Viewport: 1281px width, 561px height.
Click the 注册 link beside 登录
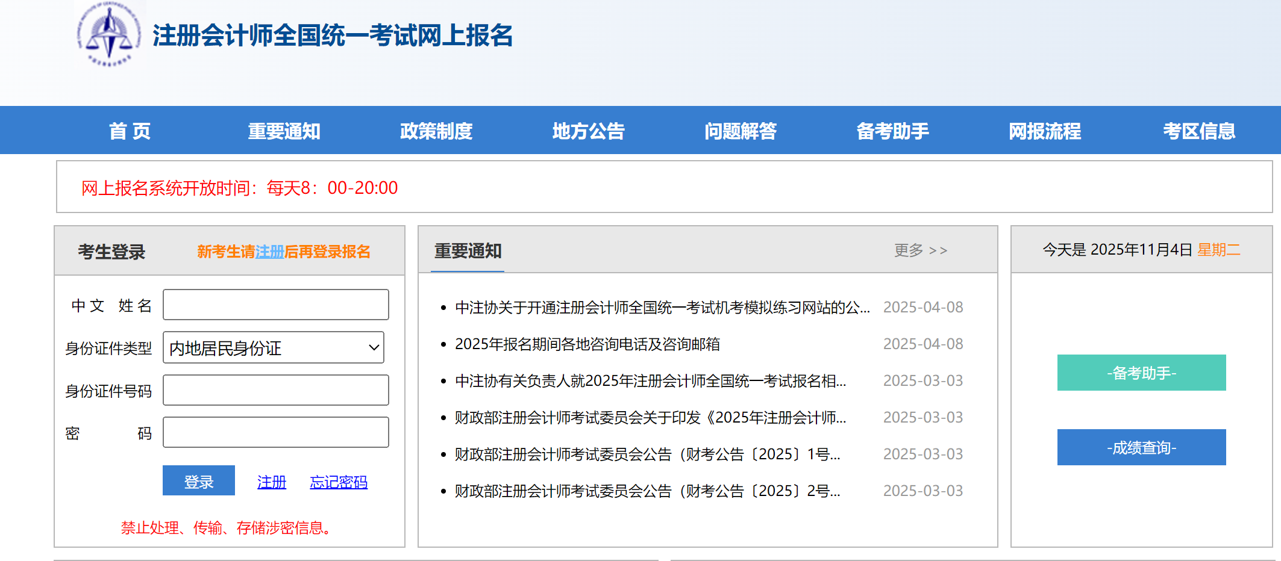click(272, 482)
